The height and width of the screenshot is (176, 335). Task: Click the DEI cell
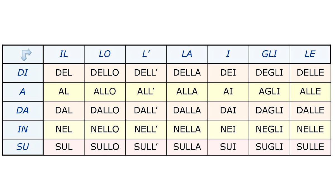tap(228, 73)
